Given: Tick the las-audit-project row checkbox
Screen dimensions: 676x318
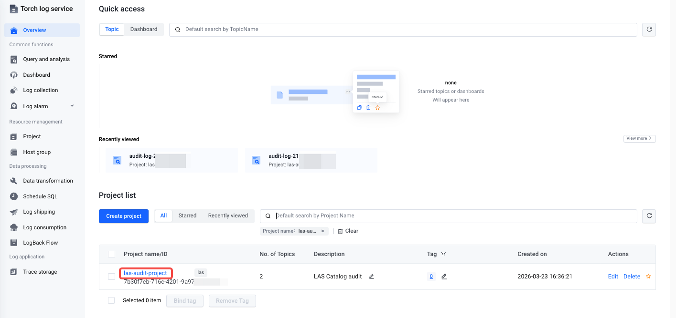Looking at the screenshot, I should coord(111,277).
